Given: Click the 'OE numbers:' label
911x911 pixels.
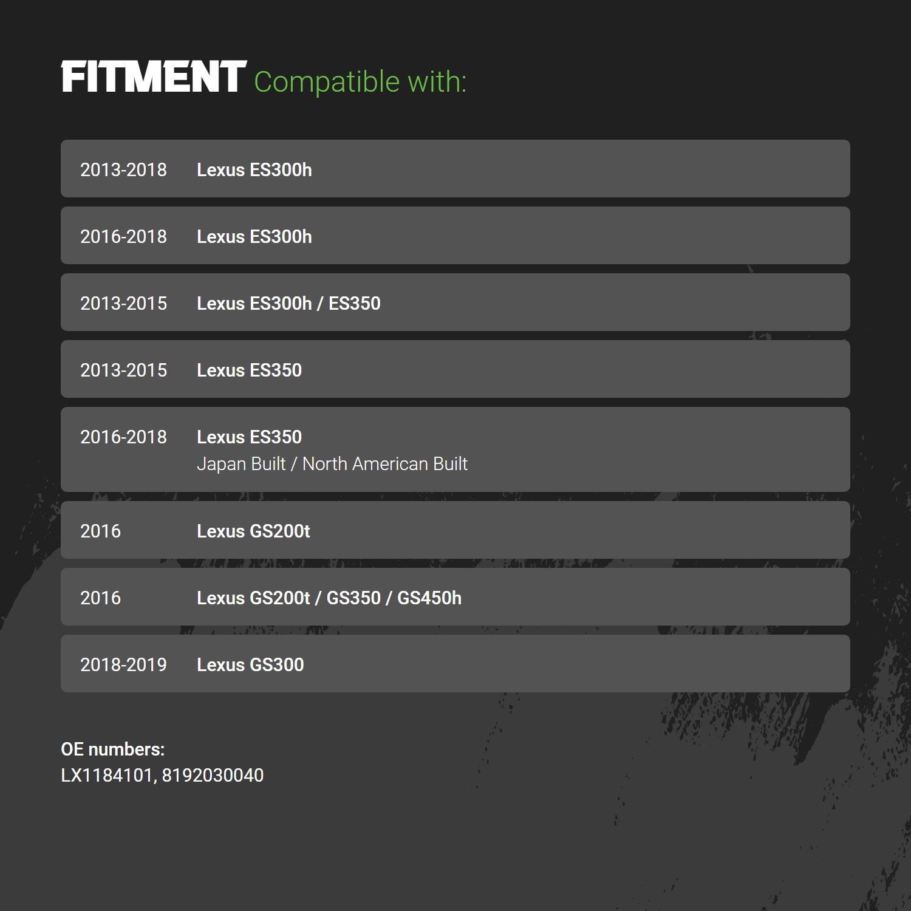Looking at the screenshot, I should (113, 749).
